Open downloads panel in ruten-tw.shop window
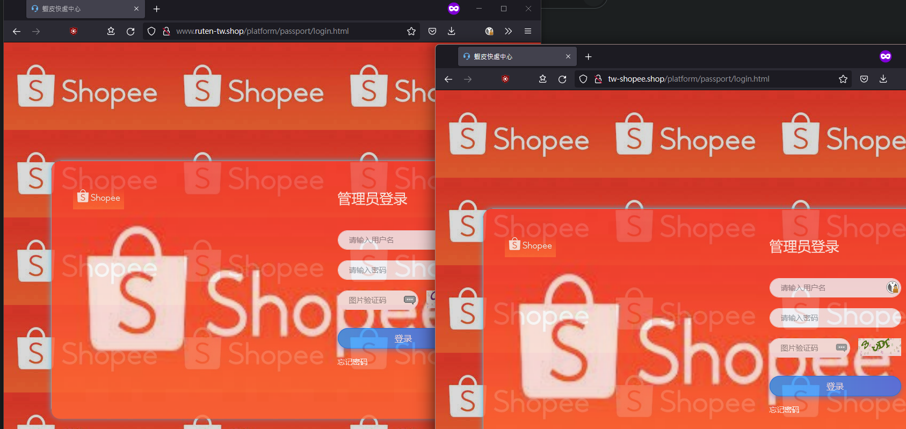 (x=452, y=31)
